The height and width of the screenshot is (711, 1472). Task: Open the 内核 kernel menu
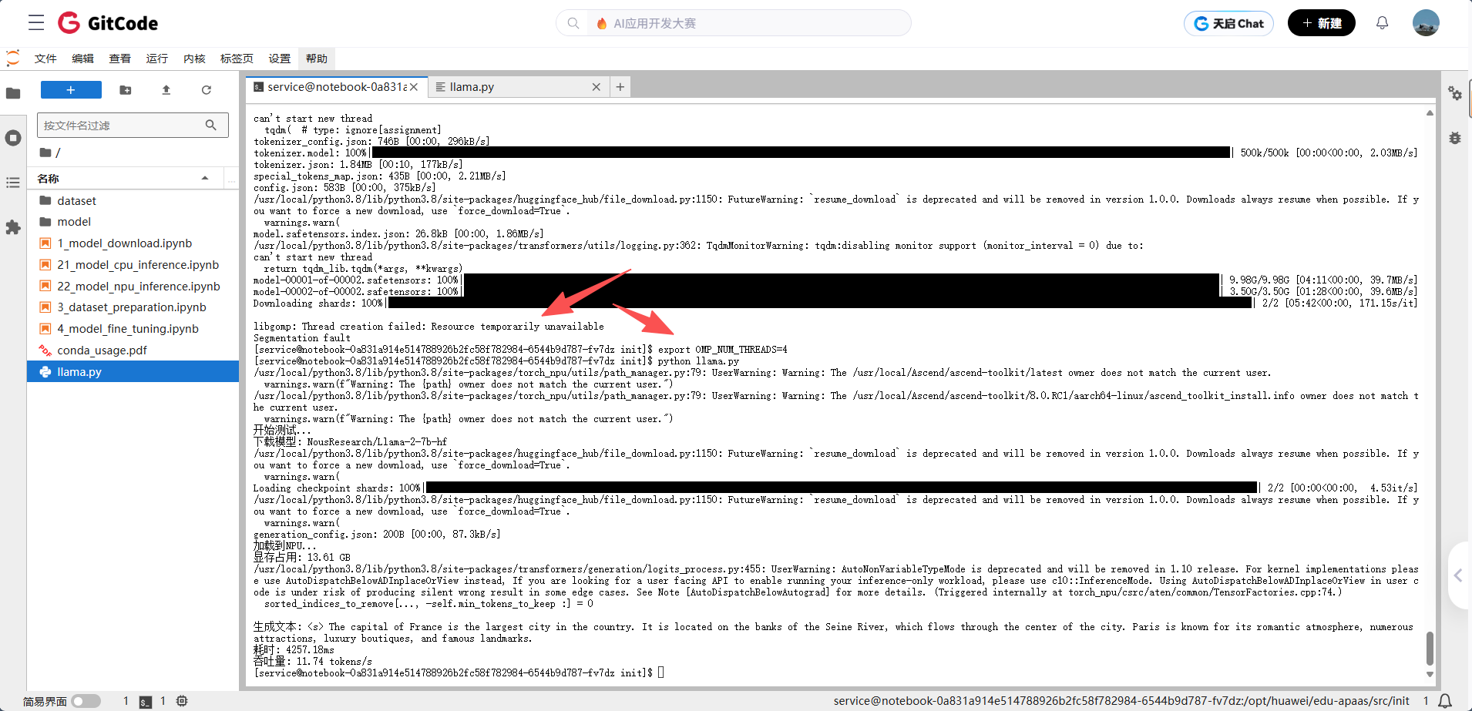(x=194, y=59)
